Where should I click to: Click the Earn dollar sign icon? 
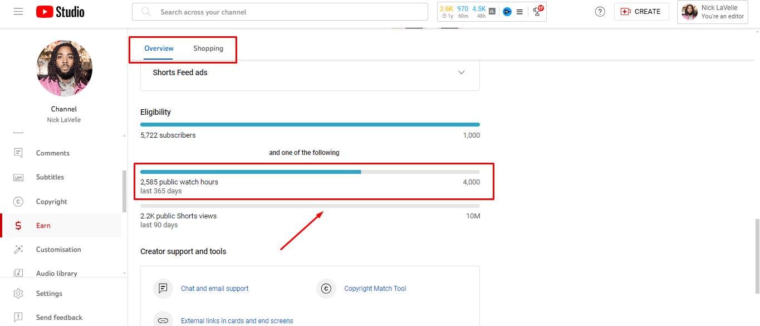point(18,226)
